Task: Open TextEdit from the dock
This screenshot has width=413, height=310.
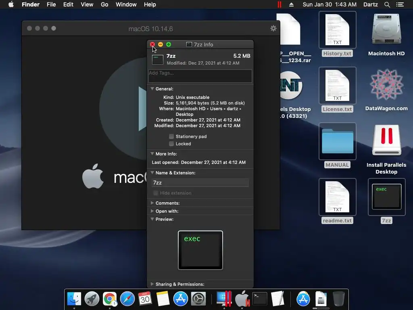Action: tap(277, 299)
